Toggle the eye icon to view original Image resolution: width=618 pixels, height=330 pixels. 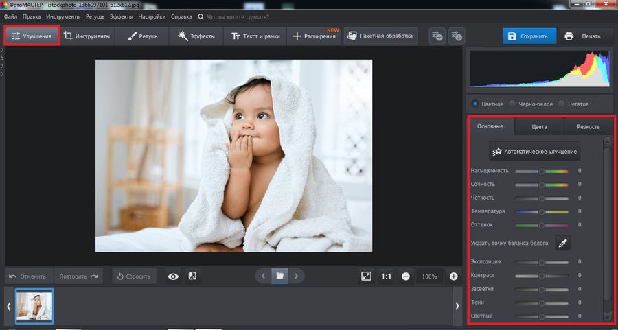coord(173,276)
